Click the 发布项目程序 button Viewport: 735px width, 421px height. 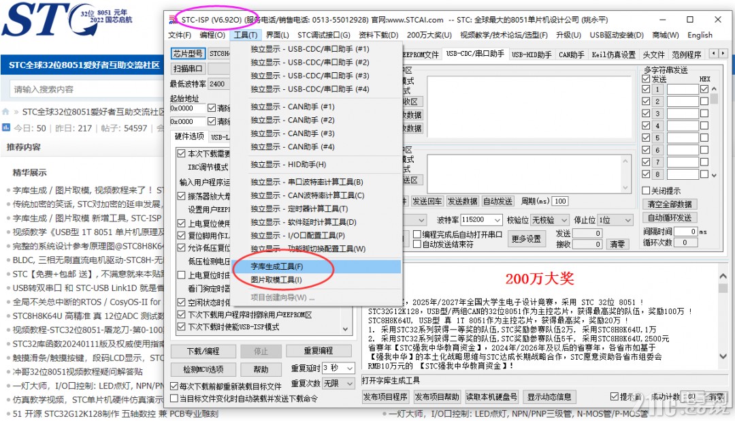tap(385, 396)
